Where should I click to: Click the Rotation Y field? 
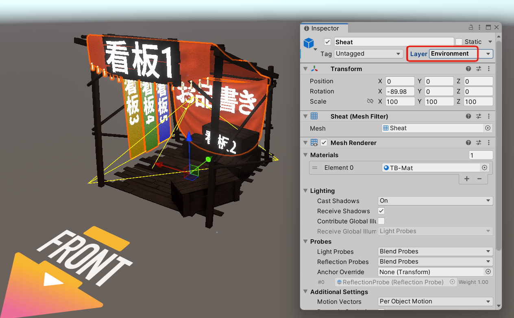pos(439,91)
